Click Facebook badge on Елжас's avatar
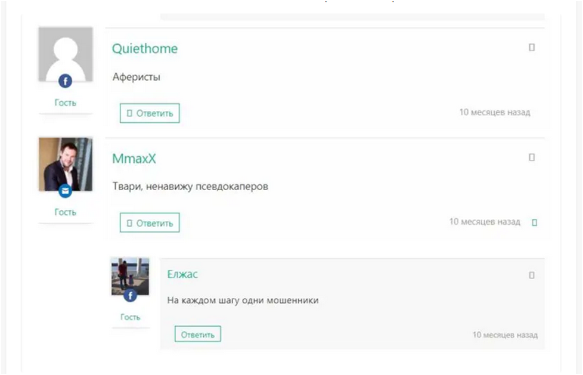Viewport: 583px width, 375px height. pyautogui.click(x=130, y=296)
